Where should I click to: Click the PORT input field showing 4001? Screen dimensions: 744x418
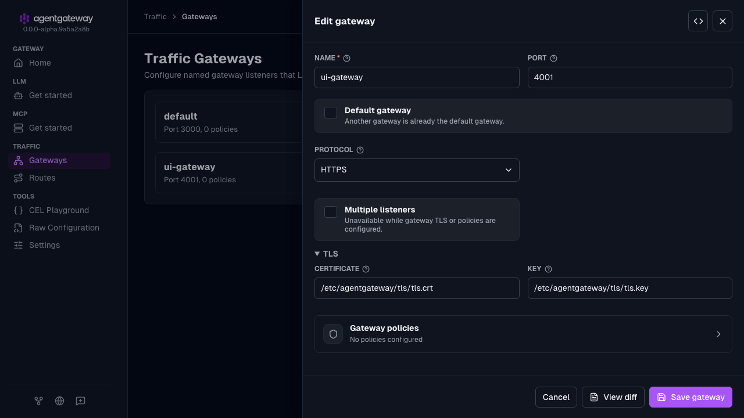coord(629,77)
